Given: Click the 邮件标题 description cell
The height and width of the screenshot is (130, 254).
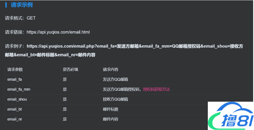Looking at the screenshot, I should 111,109.
